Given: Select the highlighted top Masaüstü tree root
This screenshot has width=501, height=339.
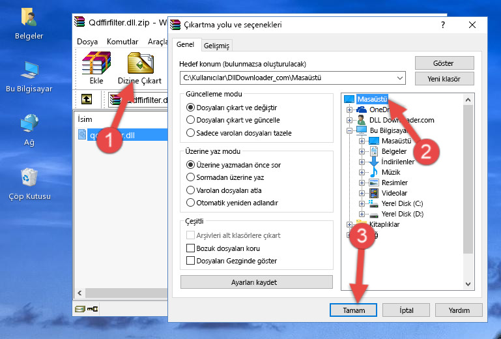Looking at the screenshot, I should click(x=372, y=99).
